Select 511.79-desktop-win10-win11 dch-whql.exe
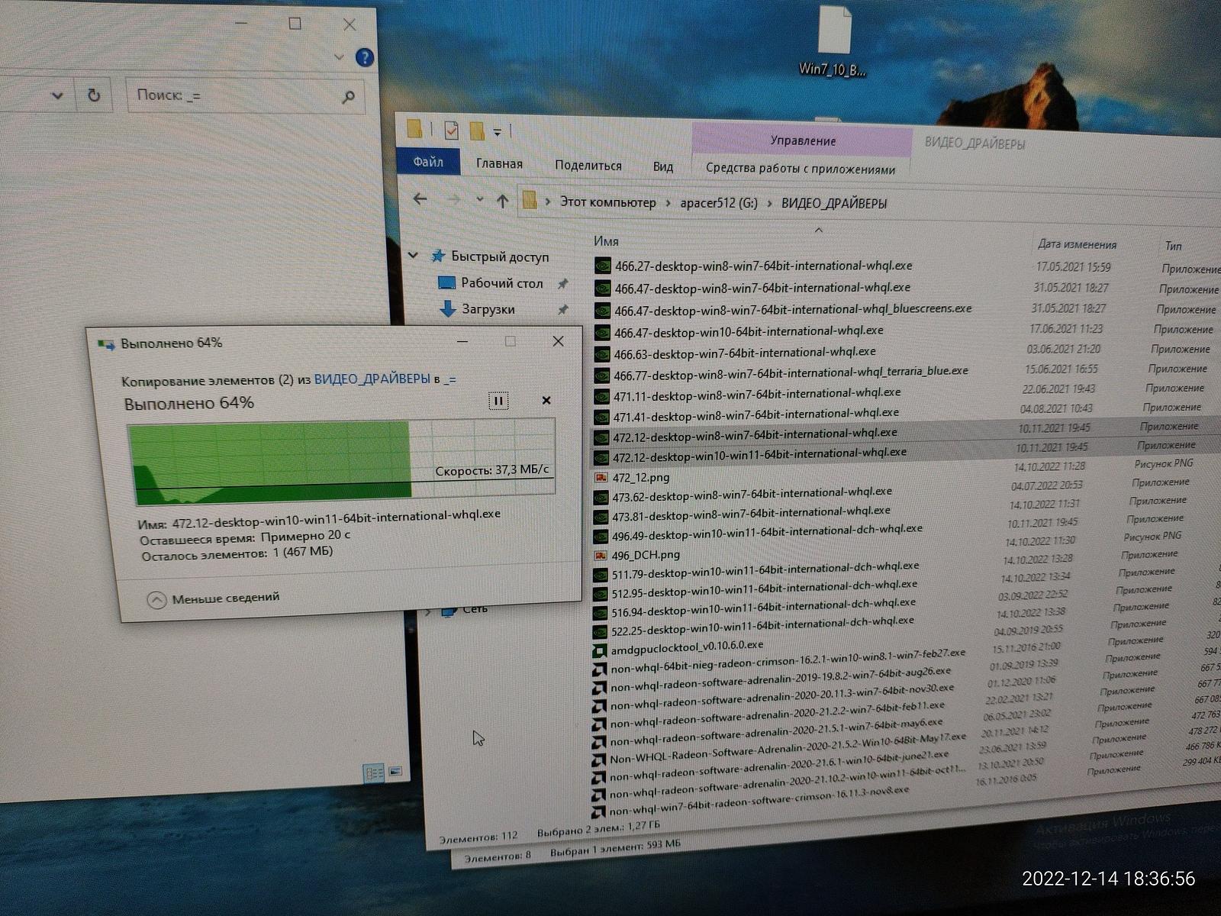 [x=765, y=569]
